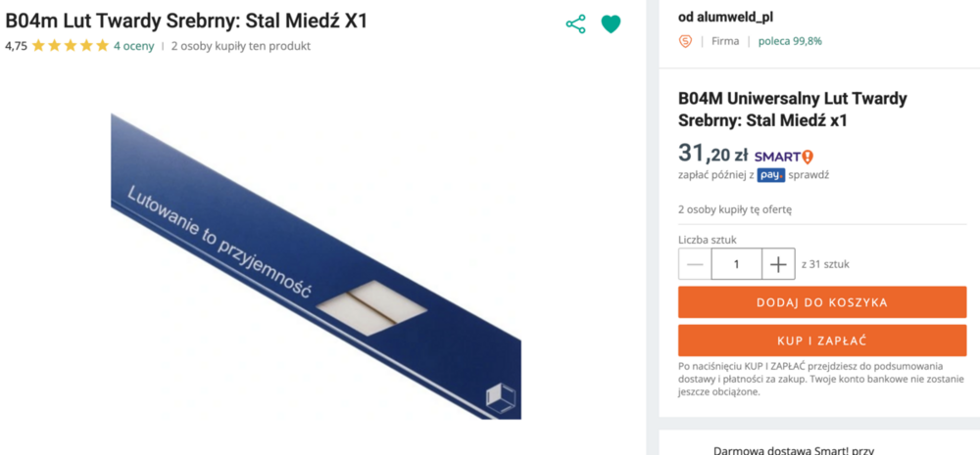Click the cube logo on product photo
Screen dimensions: 980x455
pos(500,396)
